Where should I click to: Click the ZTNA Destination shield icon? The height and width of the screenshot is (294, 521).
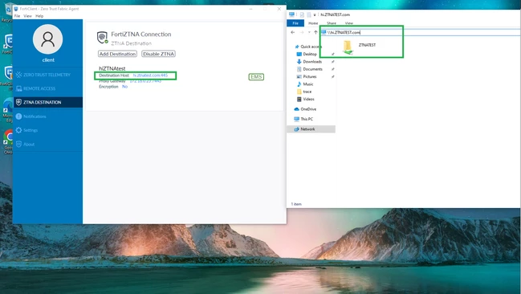18,102
